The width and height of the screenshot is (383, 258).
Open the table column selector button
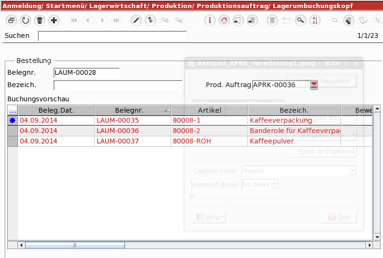tap(13, 110)
